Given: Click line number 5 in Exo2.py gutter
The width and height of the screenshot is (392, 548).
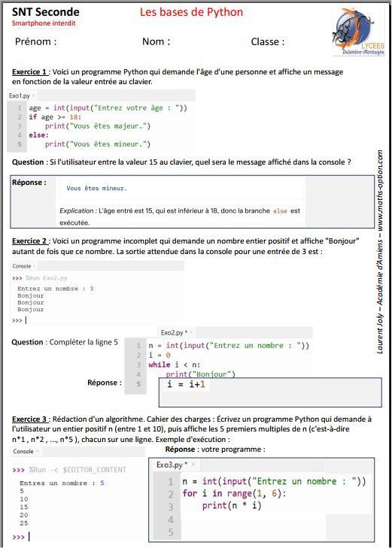Looking at the screenshot, I should (138, 384).
